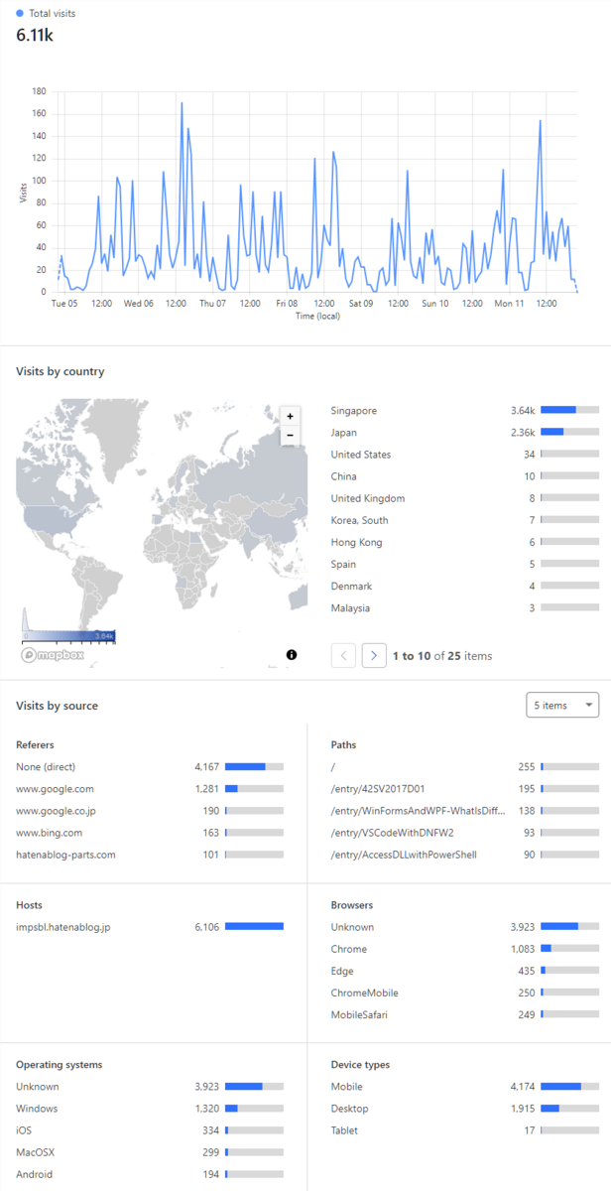Zoom in on the country map
Screen dimensions: 611x1191
[x=290, y=417]
